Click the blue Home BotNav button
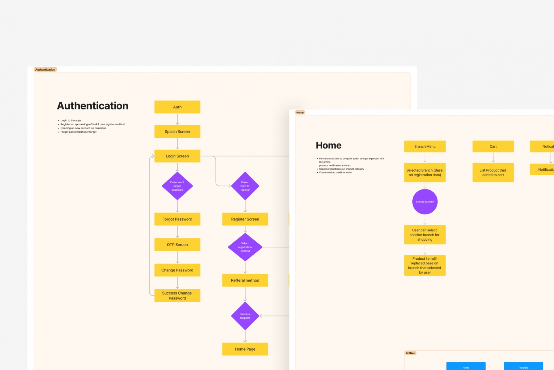This screenshot has height=370, width=554. pyautogui.click(x=466, y=366)
